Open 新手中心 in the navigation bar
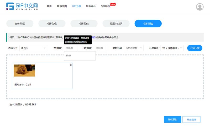210x126 pixels. click(91, 6)
